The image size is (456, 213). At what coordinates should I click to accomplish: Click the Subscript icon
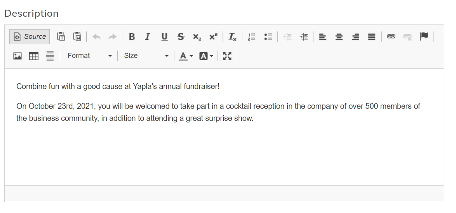click(x=197, y=37)
